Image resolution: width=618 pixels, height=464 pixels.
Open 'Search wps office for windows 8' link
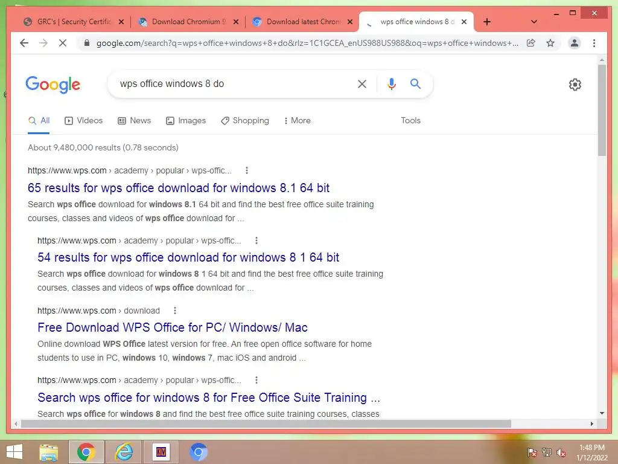(209, 398)
